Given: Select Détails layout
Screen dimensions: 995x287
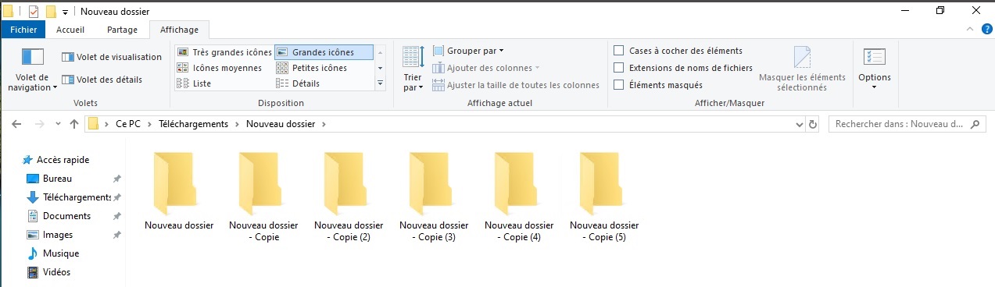Looking at the screenshot, I should pyautogui.click(x=299, y=83).
